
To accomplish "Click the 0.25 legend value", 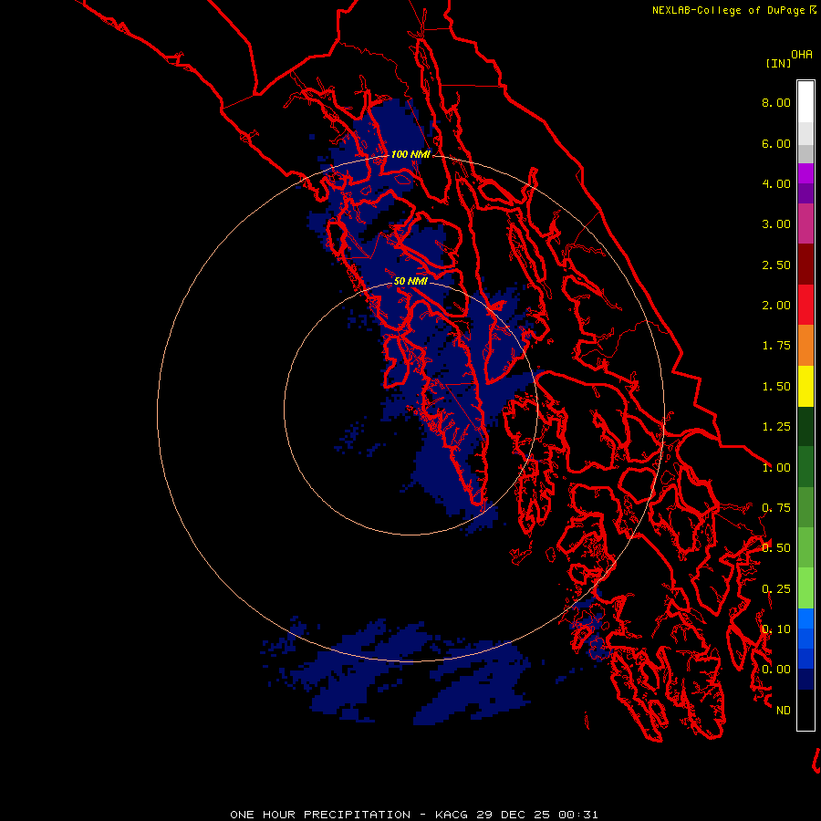I will [x=776, y=589].
